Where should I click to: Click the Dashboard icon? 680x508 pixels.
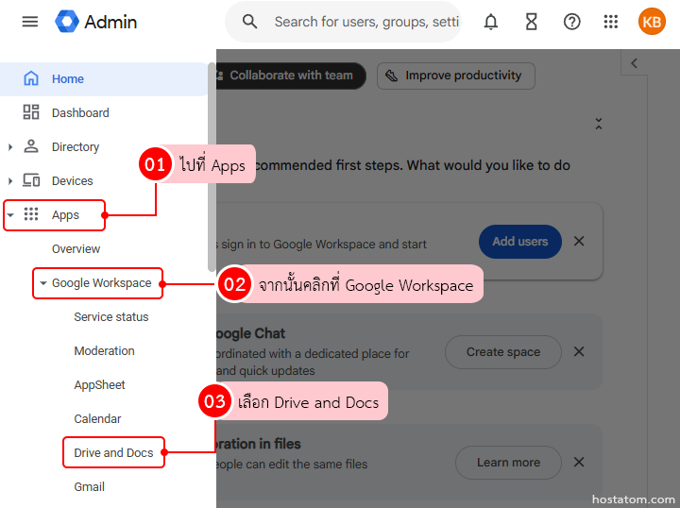tap(31, 112)
